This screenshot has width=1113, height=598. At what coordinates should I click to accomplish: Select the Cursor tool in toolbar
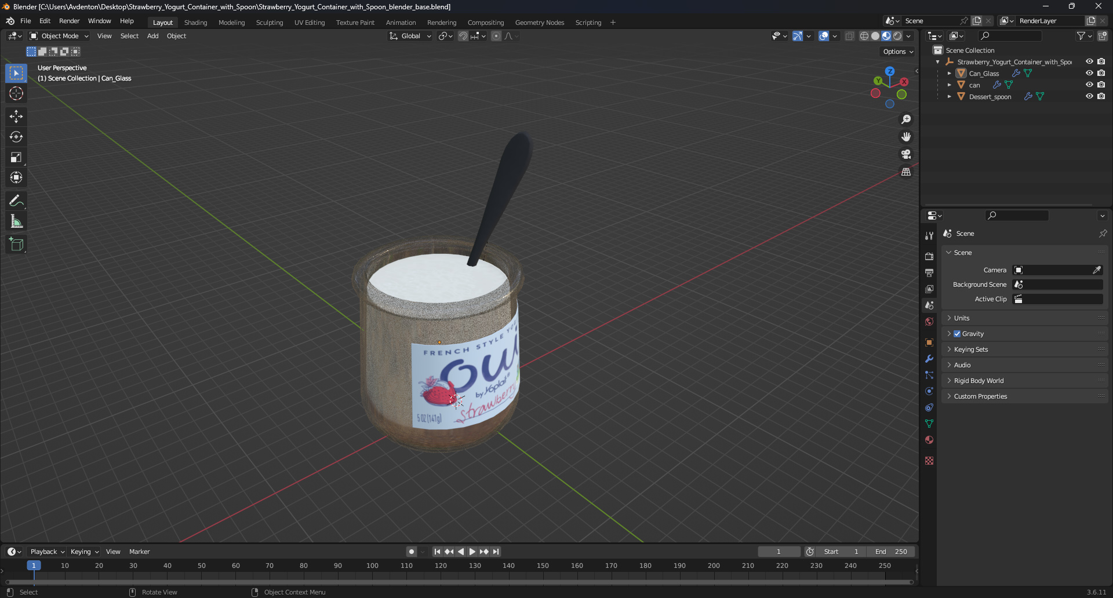pos(16,93)
